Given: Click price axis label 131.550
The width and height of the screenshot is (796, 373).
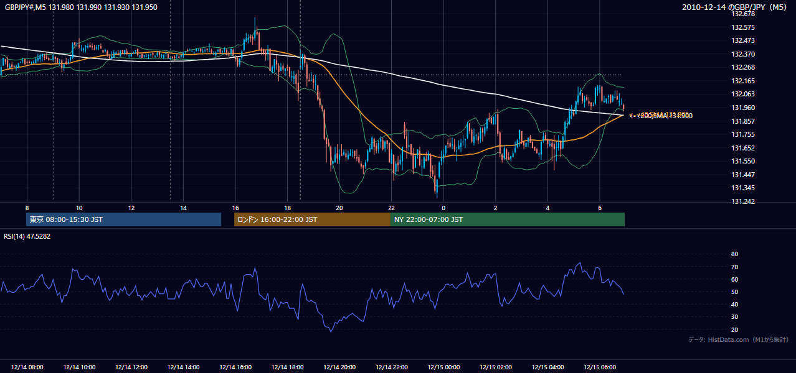Looking at the screenshot, I should pyautogui.click(x=742, y=161).
